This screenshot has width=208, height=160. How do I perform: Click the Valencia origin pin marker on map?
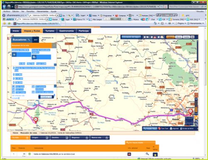click(191, 112)
